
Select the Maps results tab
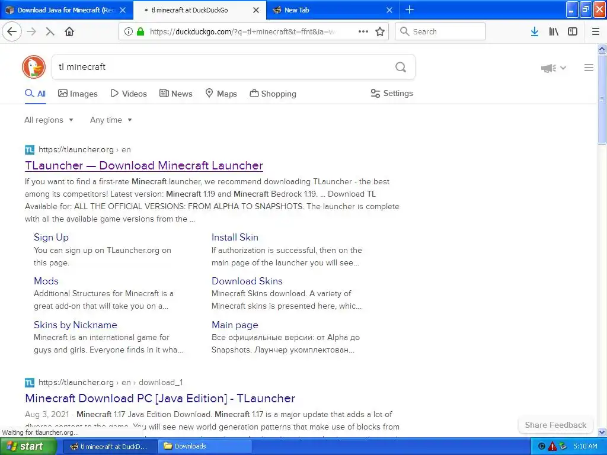pyautogui.click(x=221, y=94)
